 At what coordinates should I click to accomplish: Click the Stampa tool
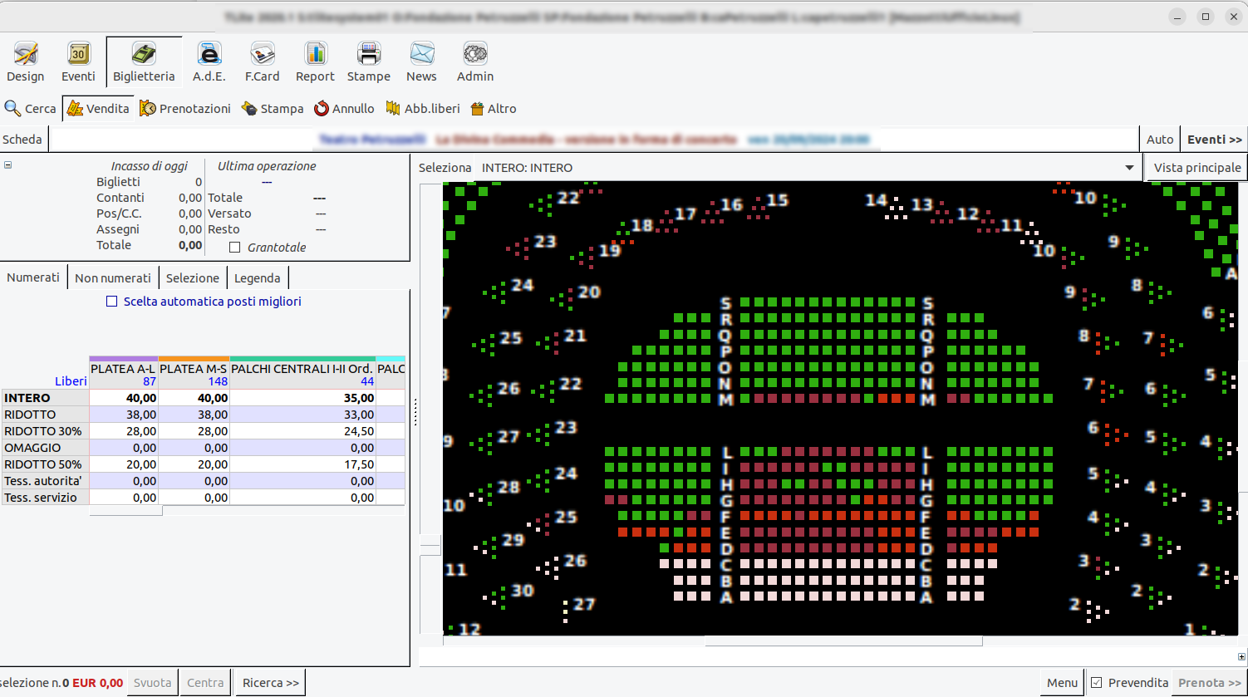[273, 109]
